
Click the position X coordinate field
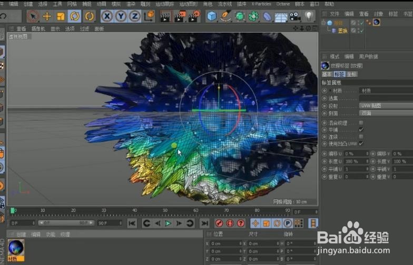click(225, 244)
